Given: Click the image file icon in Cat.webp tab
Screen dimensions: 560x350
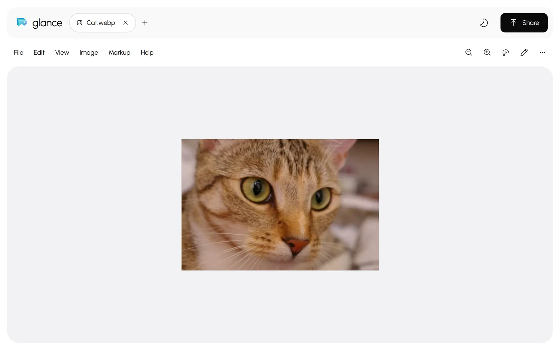Looking at the screenshot, I should click(79, 23).
